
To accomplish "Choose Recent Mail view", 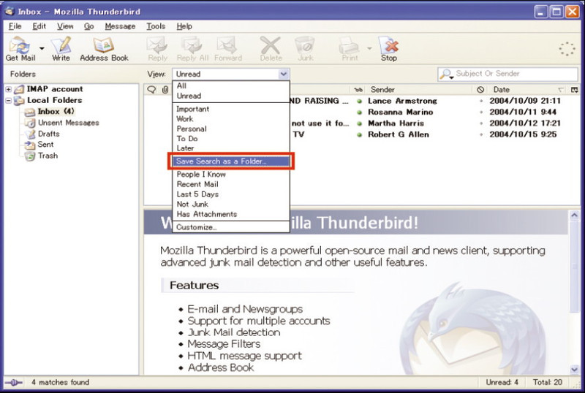I will 231,184.
